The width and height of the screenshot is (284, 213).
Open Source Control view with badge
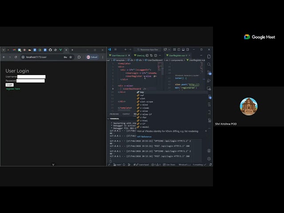click(209, 72)
